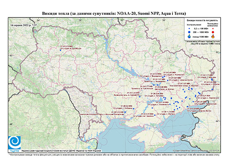This screenshot has height=161, width=228.
Task: Click the 24° longitude grid label
Action: click(39, 21)
